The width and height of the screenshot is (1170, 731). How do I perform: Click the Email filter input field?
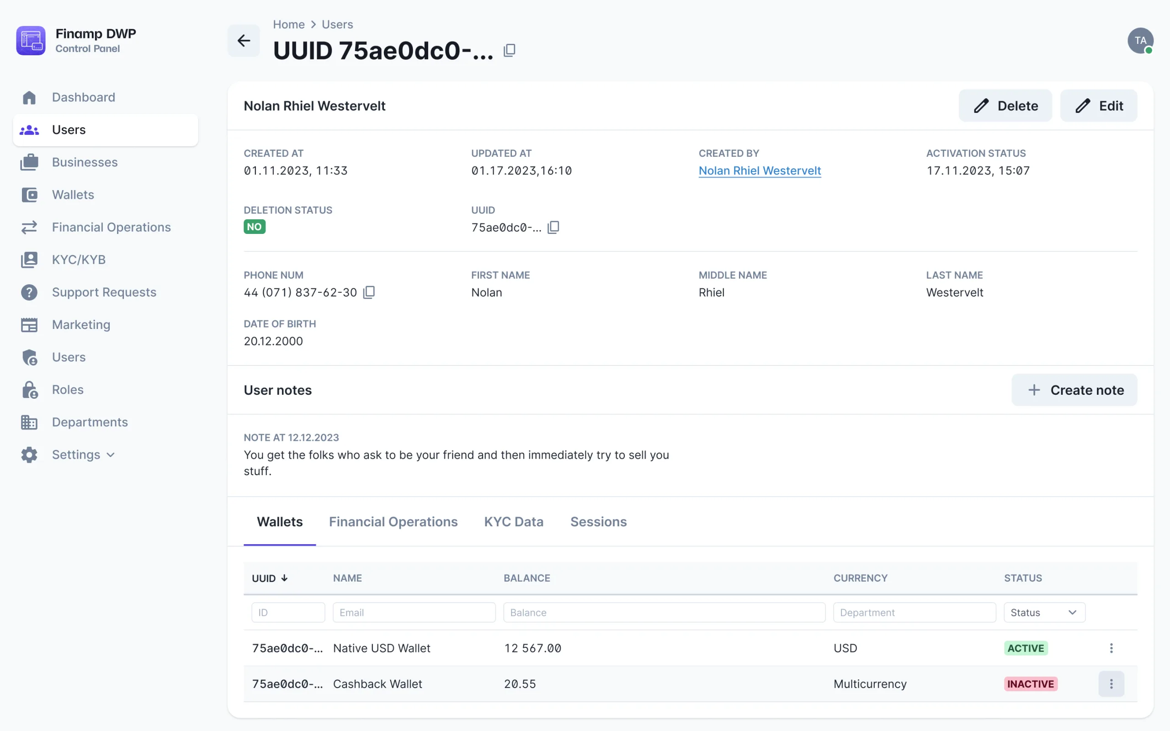point(415,613)
